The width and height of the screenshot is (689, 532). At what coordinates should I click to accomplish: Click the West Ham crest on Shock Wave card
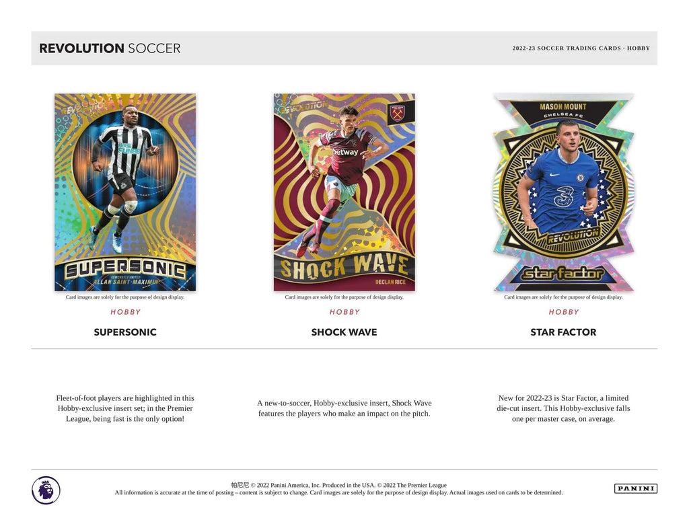[398, 114]
